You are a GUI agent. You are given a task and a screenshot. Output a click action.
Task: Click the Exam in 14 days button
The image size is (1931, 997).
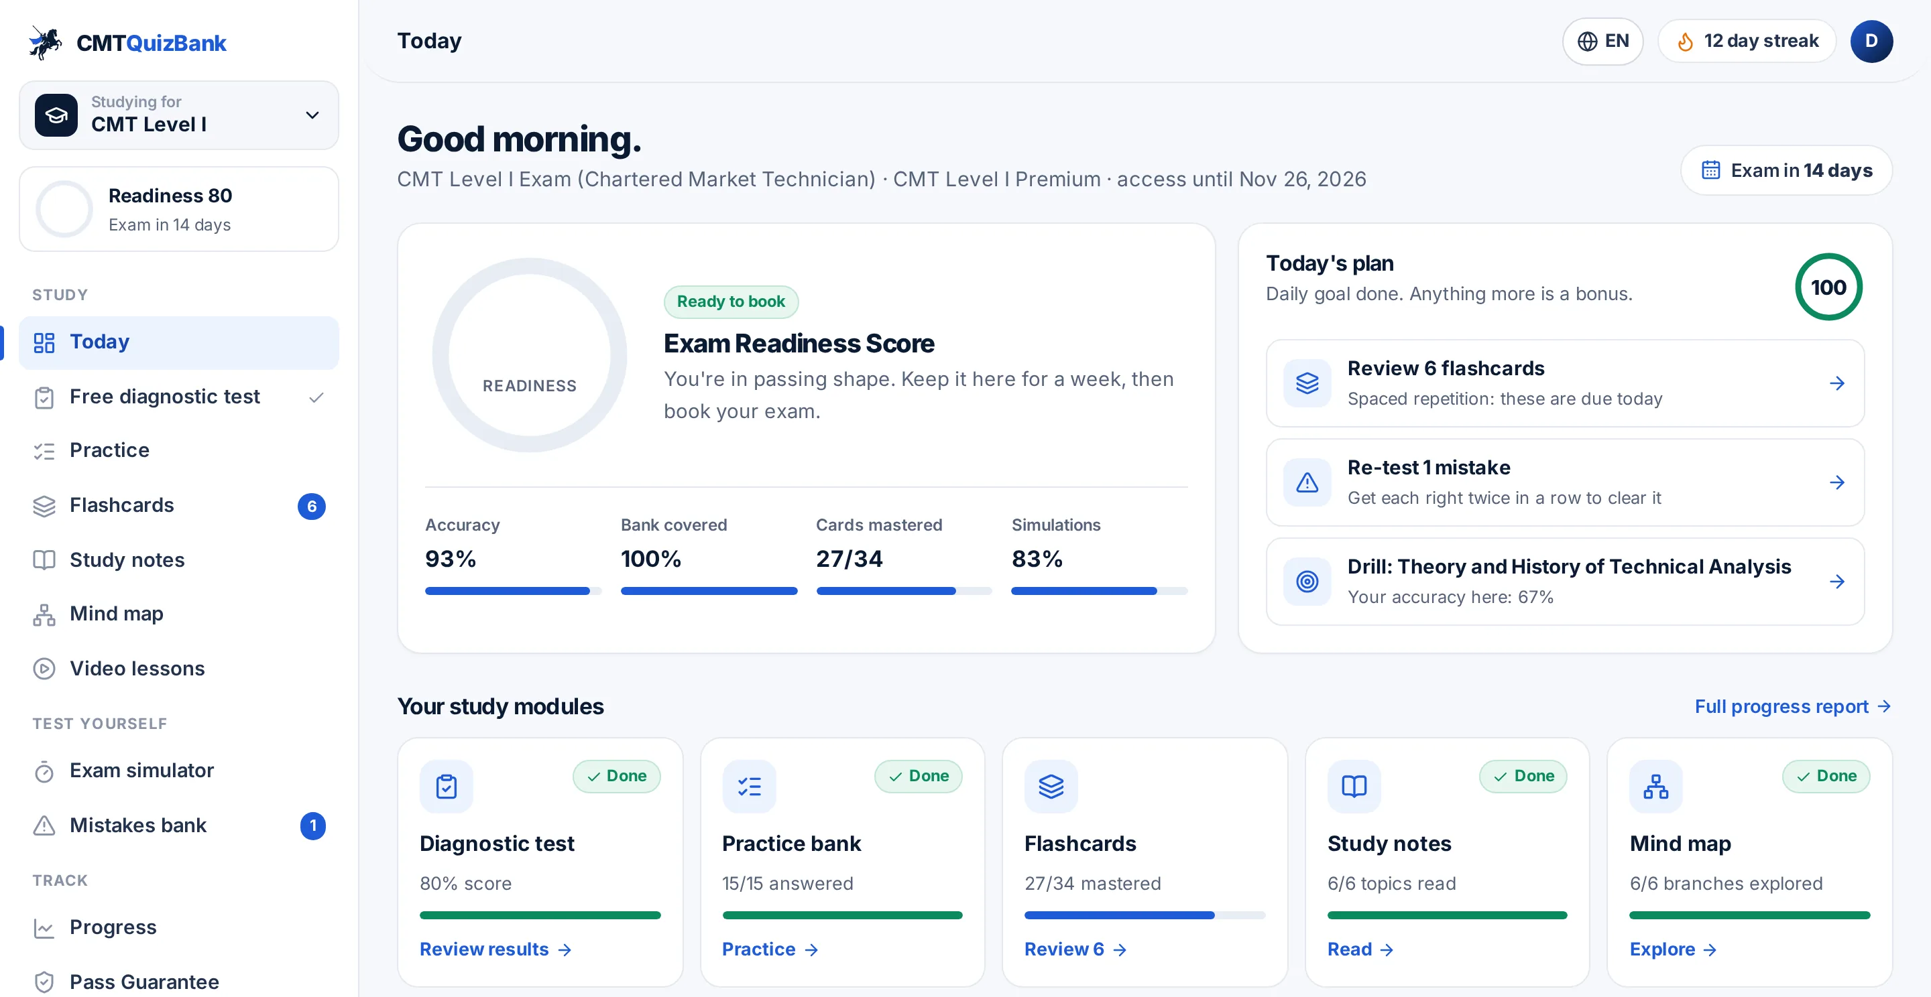point(1786,171)
